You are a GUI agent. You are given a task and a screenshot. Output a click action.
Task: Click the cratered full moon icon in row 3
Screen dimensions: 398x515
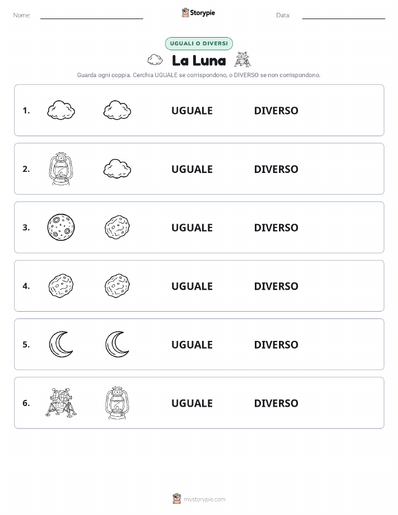pos(61,227)
